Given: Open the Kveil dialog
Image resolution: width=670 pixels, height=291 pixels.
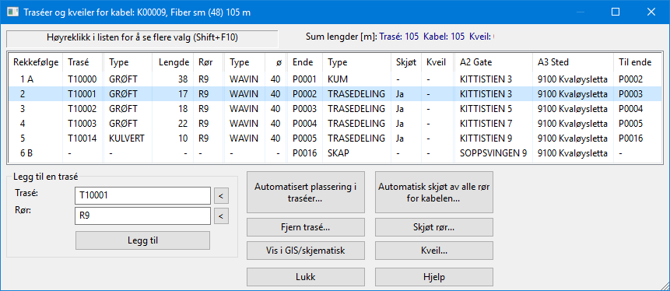Looking at the screenshot, I should (434, 251).
